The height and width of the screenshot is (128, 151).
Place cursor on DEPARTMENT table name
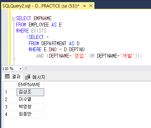[54, 43]
